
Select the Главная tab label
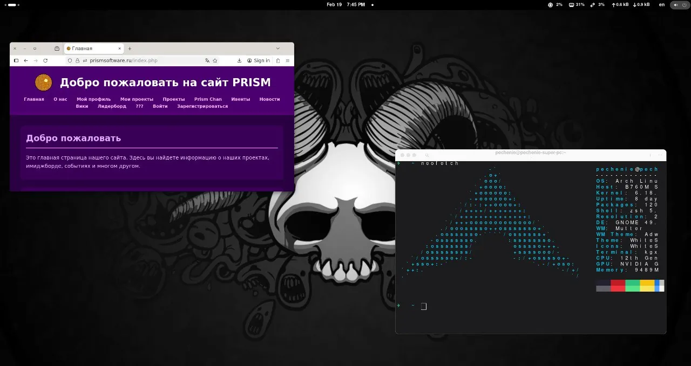pyautogui.click(x=82, y=49)
